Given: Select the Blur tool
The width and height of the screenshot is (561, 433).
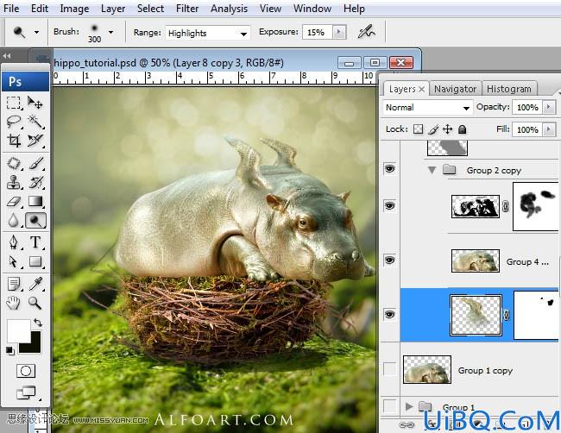Looking at the screenshot, I should pos(14,220).
